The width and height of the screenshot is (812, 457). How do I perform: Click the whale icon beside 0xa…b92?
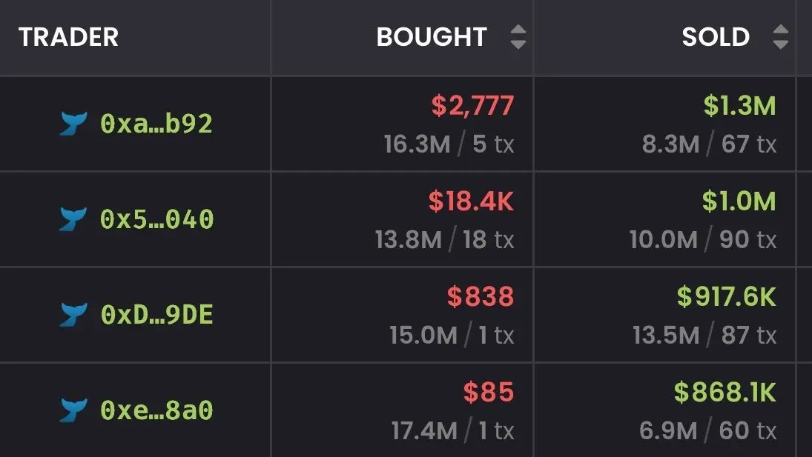coord(73,124)
